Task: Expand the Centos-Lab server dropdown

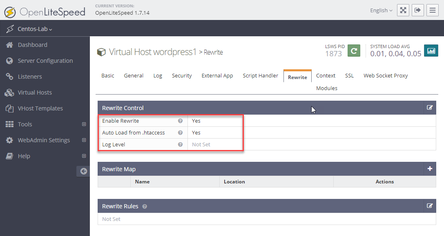Action: click(x=35, y=29)
